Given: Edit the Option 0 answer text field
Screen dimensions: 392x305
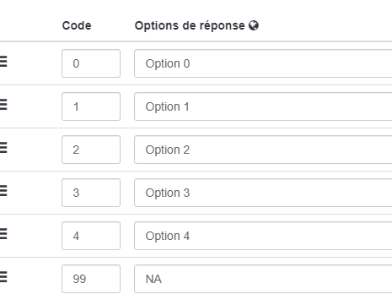Looking at the screenshot, I should tap(263, 63).
